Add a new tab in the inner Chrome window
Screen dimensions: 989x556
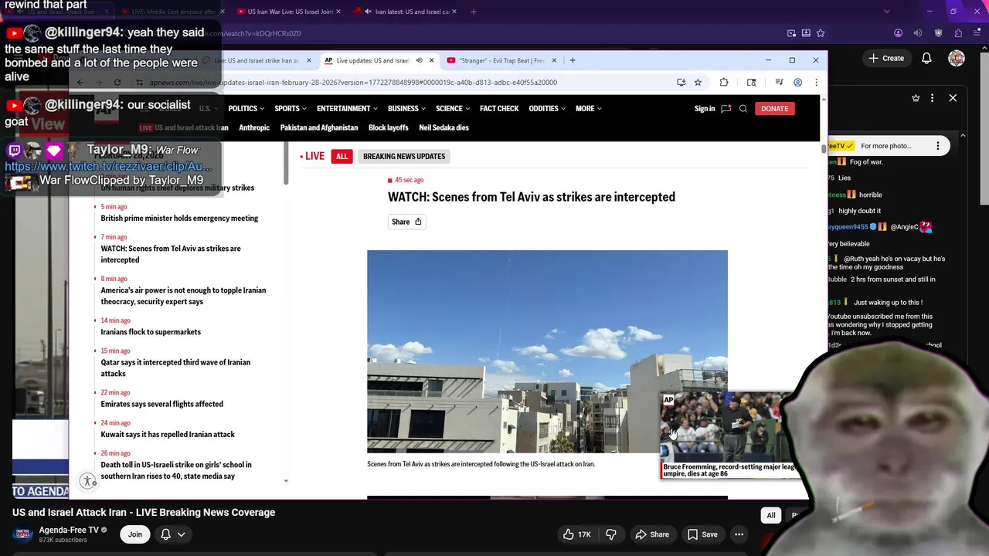point(573,60)
